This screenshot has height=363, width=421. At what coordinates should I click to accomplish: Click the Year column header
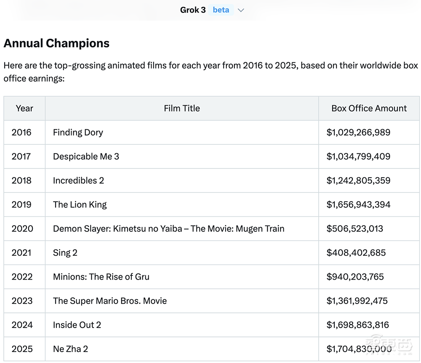click(24, 108)
